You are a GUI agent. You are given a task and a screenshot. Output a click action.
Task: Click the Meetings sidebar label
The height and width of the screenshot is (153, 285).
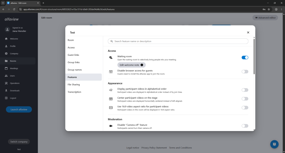pyautogui.click(x=14, y=68)
